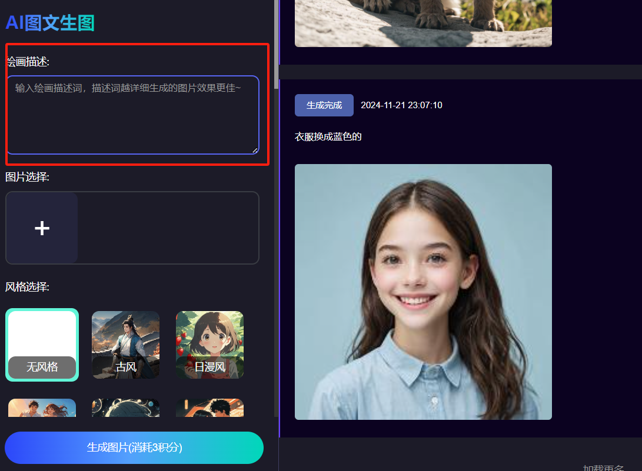The height and width of the screenshot is (471, 642).
Task: Select the 古风 ancient style
Action: point(125,345)
